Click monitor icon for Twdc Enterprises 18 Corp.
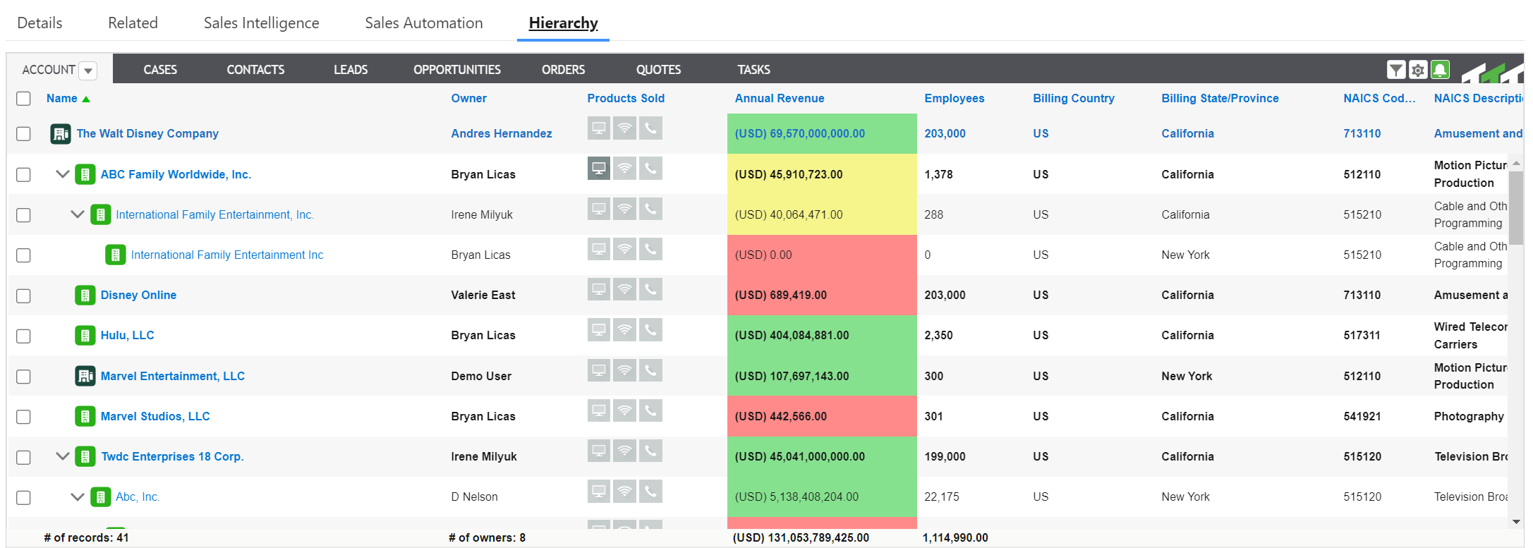Image resolution: width=1533 pixels, height=548 pixels. pyautogui.click(x=599, y=451)
